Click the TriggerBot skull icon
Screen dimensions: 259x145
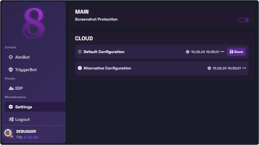pos(11,70)
